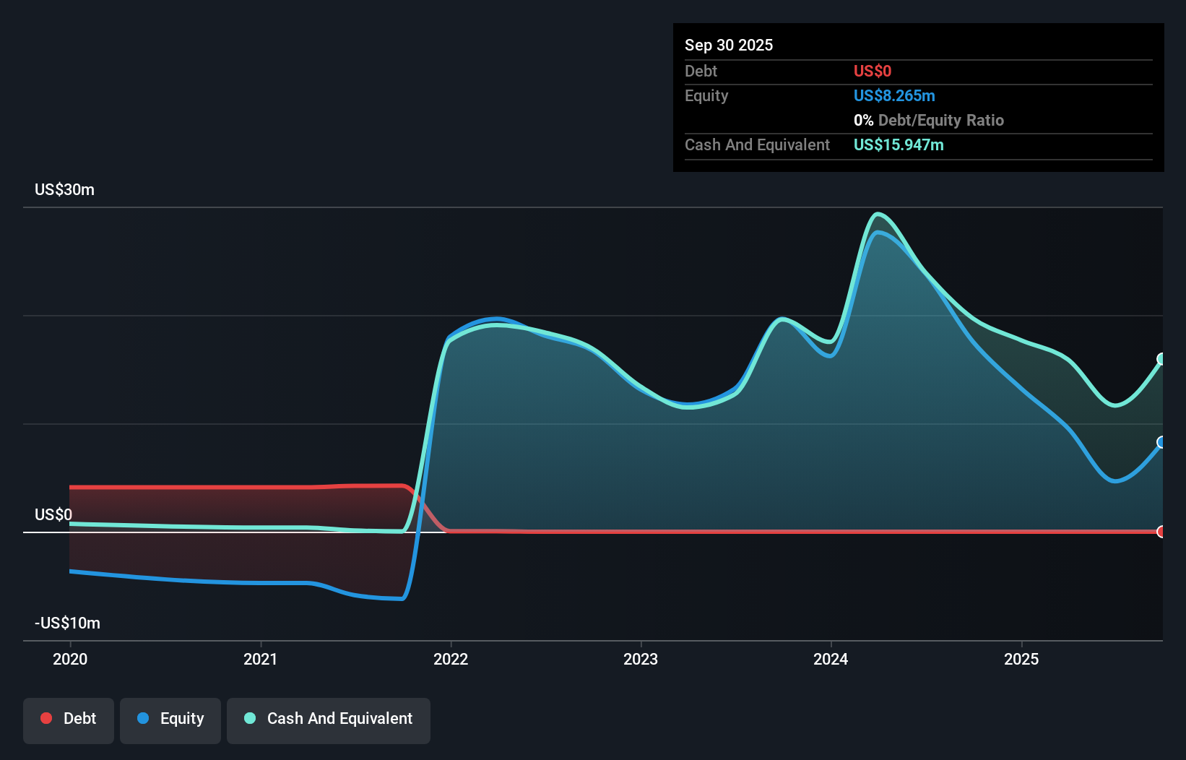
Task: Open the Debt/Equity Ratio details
Action: click(929, 120)
